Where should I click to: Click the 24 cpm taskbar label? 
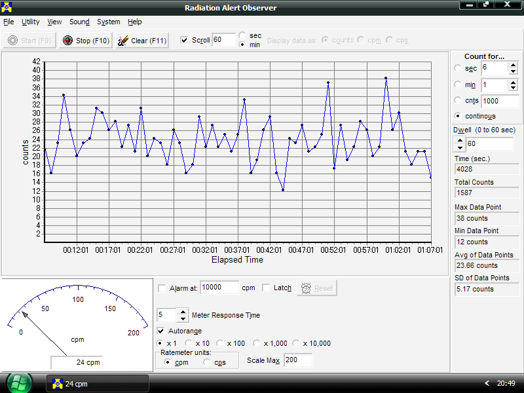[76, 384]
